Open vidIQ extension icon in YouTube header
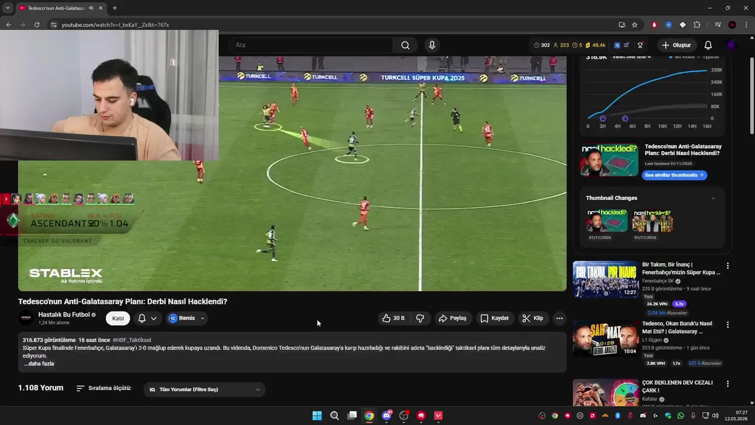 click(x=617, y=45)
